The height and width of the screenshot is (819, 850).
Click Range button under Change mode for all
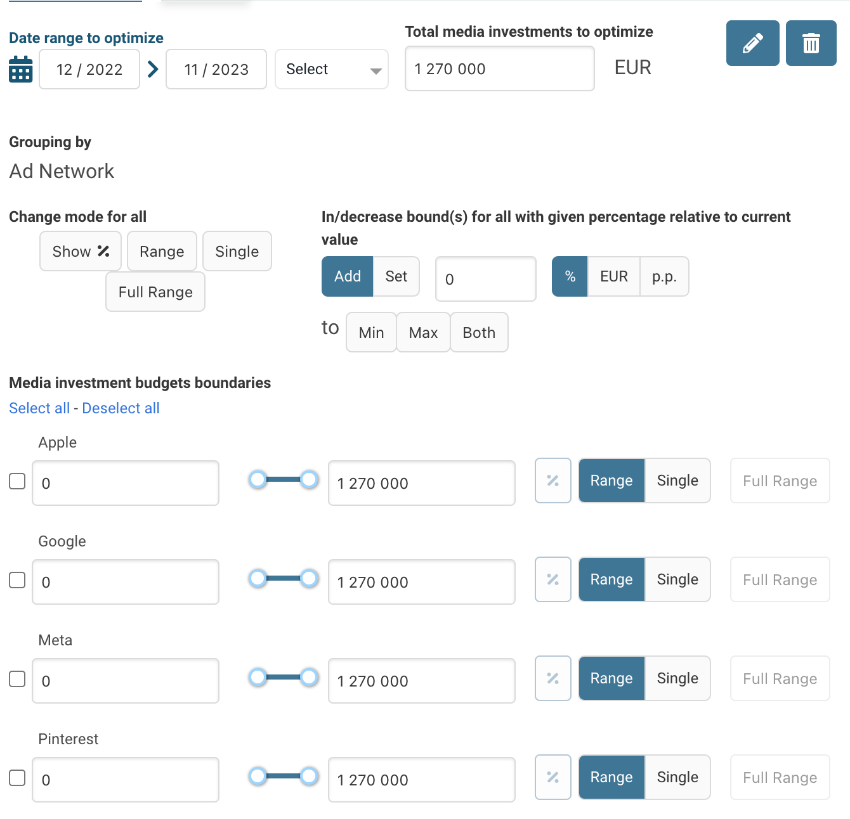click(x=162, y=251)
